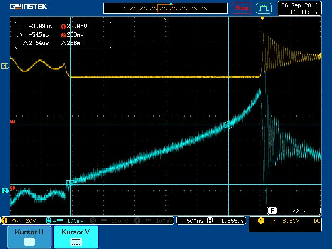This screenshot has width=332, height=249.
Task: Click the trigger level arrow on right edge
Action: click(x=320, y=56)
